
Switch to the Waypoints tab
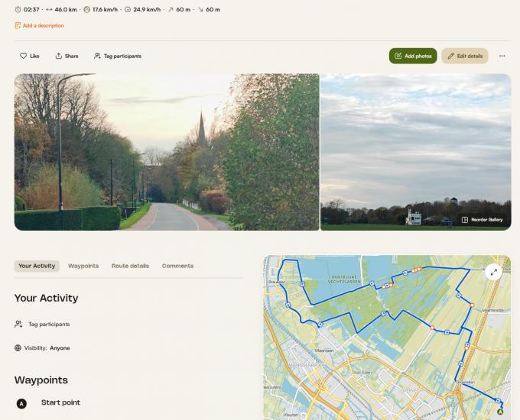[x=83, y=266]
